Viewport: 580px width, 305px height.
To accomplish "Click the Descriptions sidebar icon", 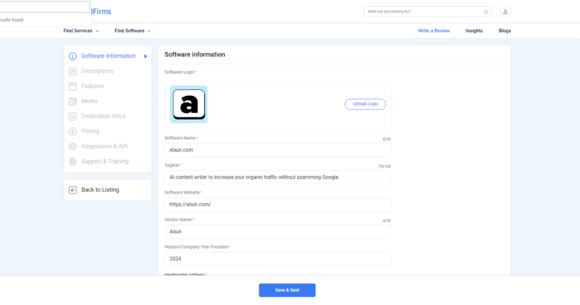I will [72, 71].
